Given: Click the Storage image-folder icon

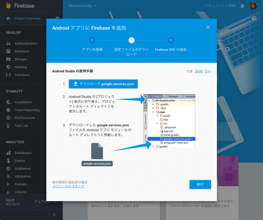Looking at the screenshot, I should pyautogui.click(x=8, y=59).
